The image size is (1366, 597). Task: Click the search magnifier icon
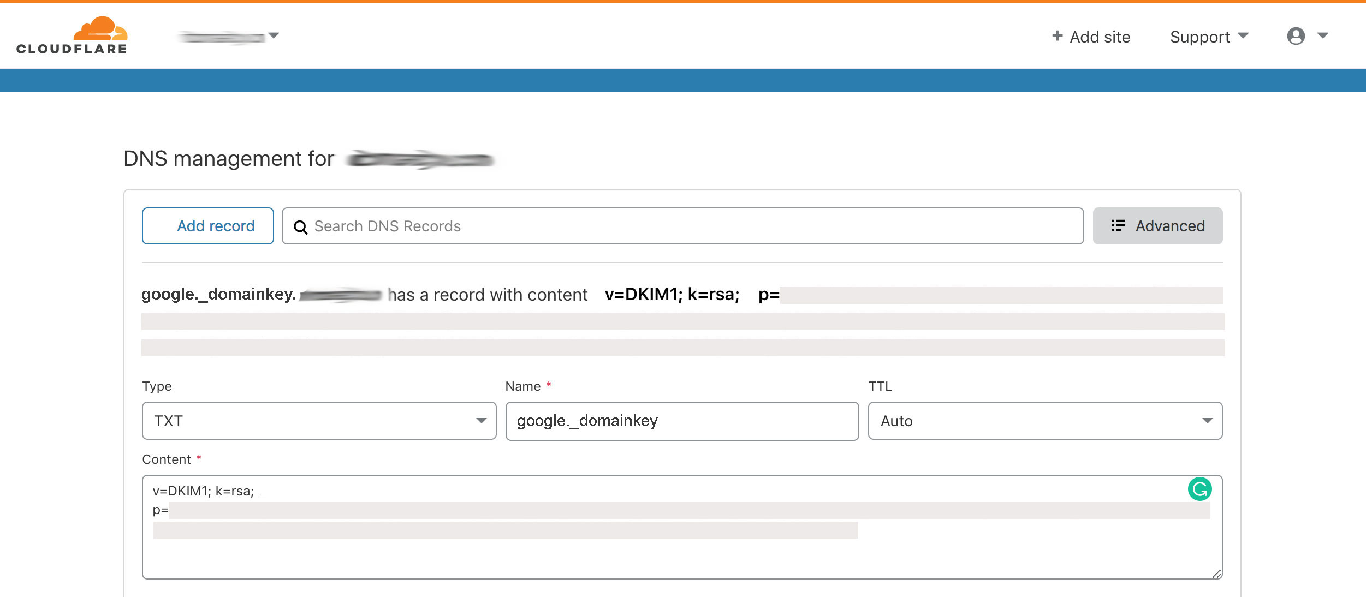(300, 227)
